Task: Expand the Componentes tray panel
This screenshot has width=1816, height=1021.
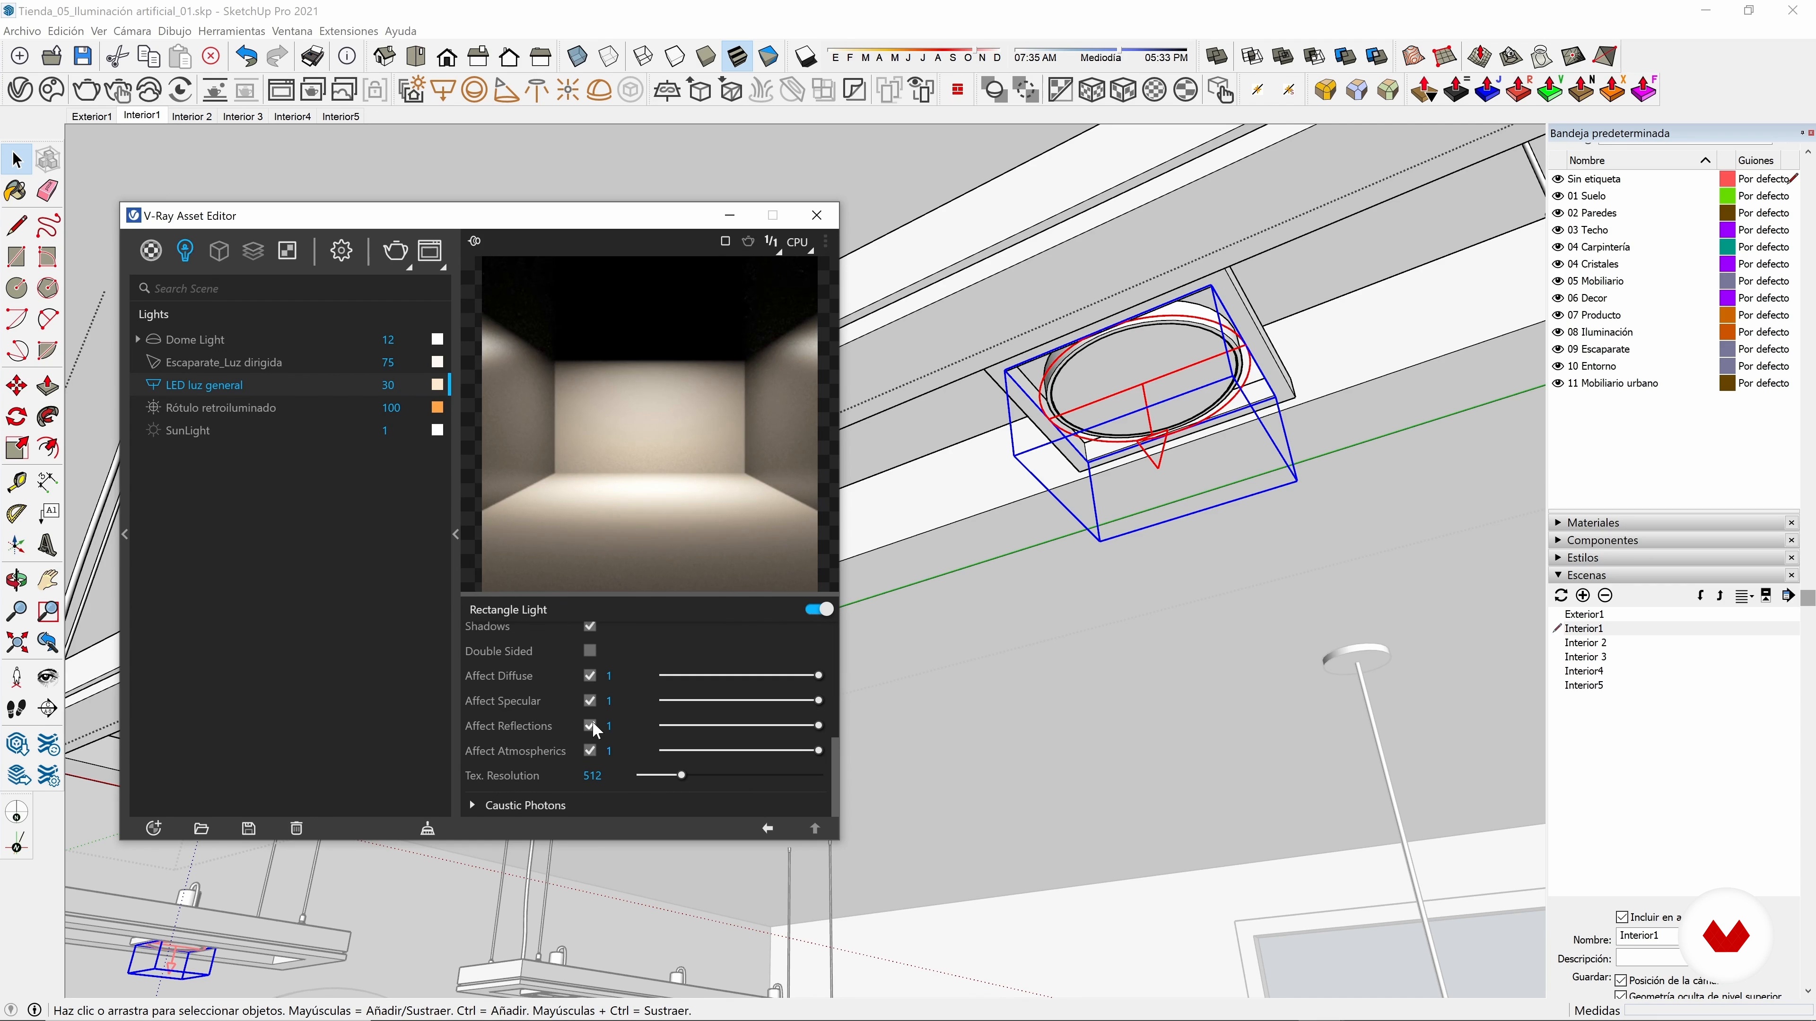Action: click(x=1558, y=540)
